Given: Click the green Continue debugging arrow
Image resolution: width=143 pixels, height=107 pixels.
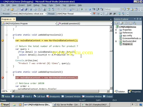Looking at the screenshot, I should click(x=82, y=9).
